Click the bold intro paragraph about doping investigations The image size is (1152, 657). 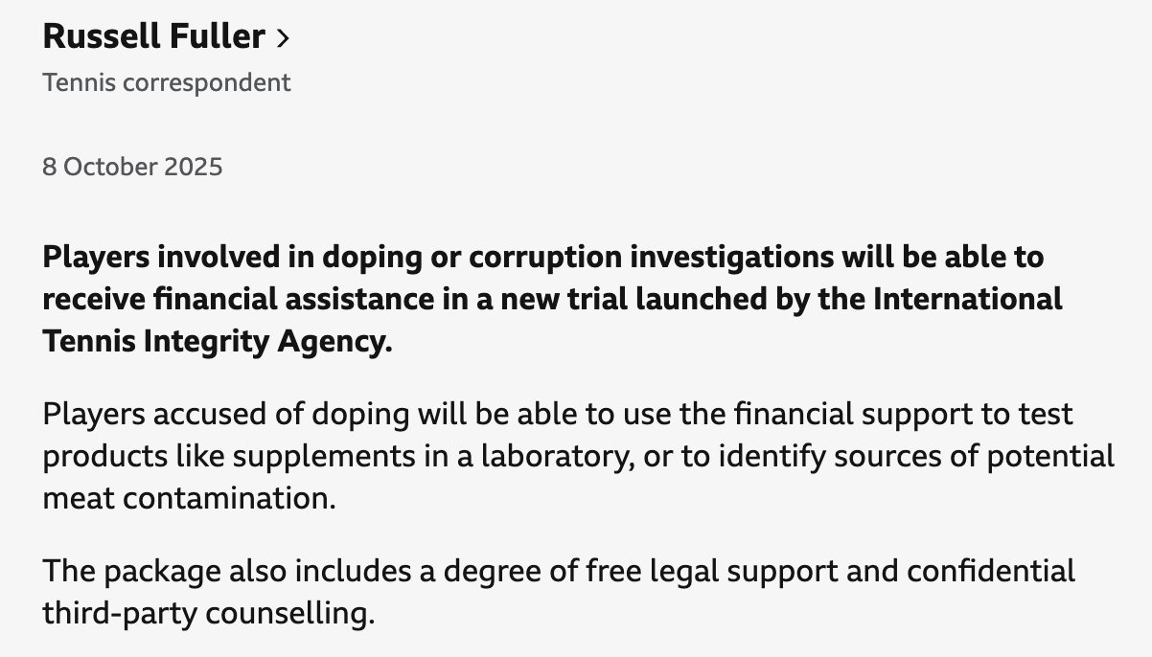pyautogui.click(x=552, y=300)
